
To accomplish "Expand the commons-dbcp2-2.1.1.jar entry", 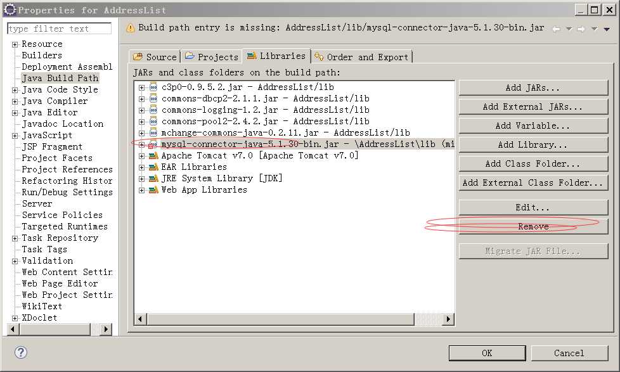I will click(x=141, y=99).
